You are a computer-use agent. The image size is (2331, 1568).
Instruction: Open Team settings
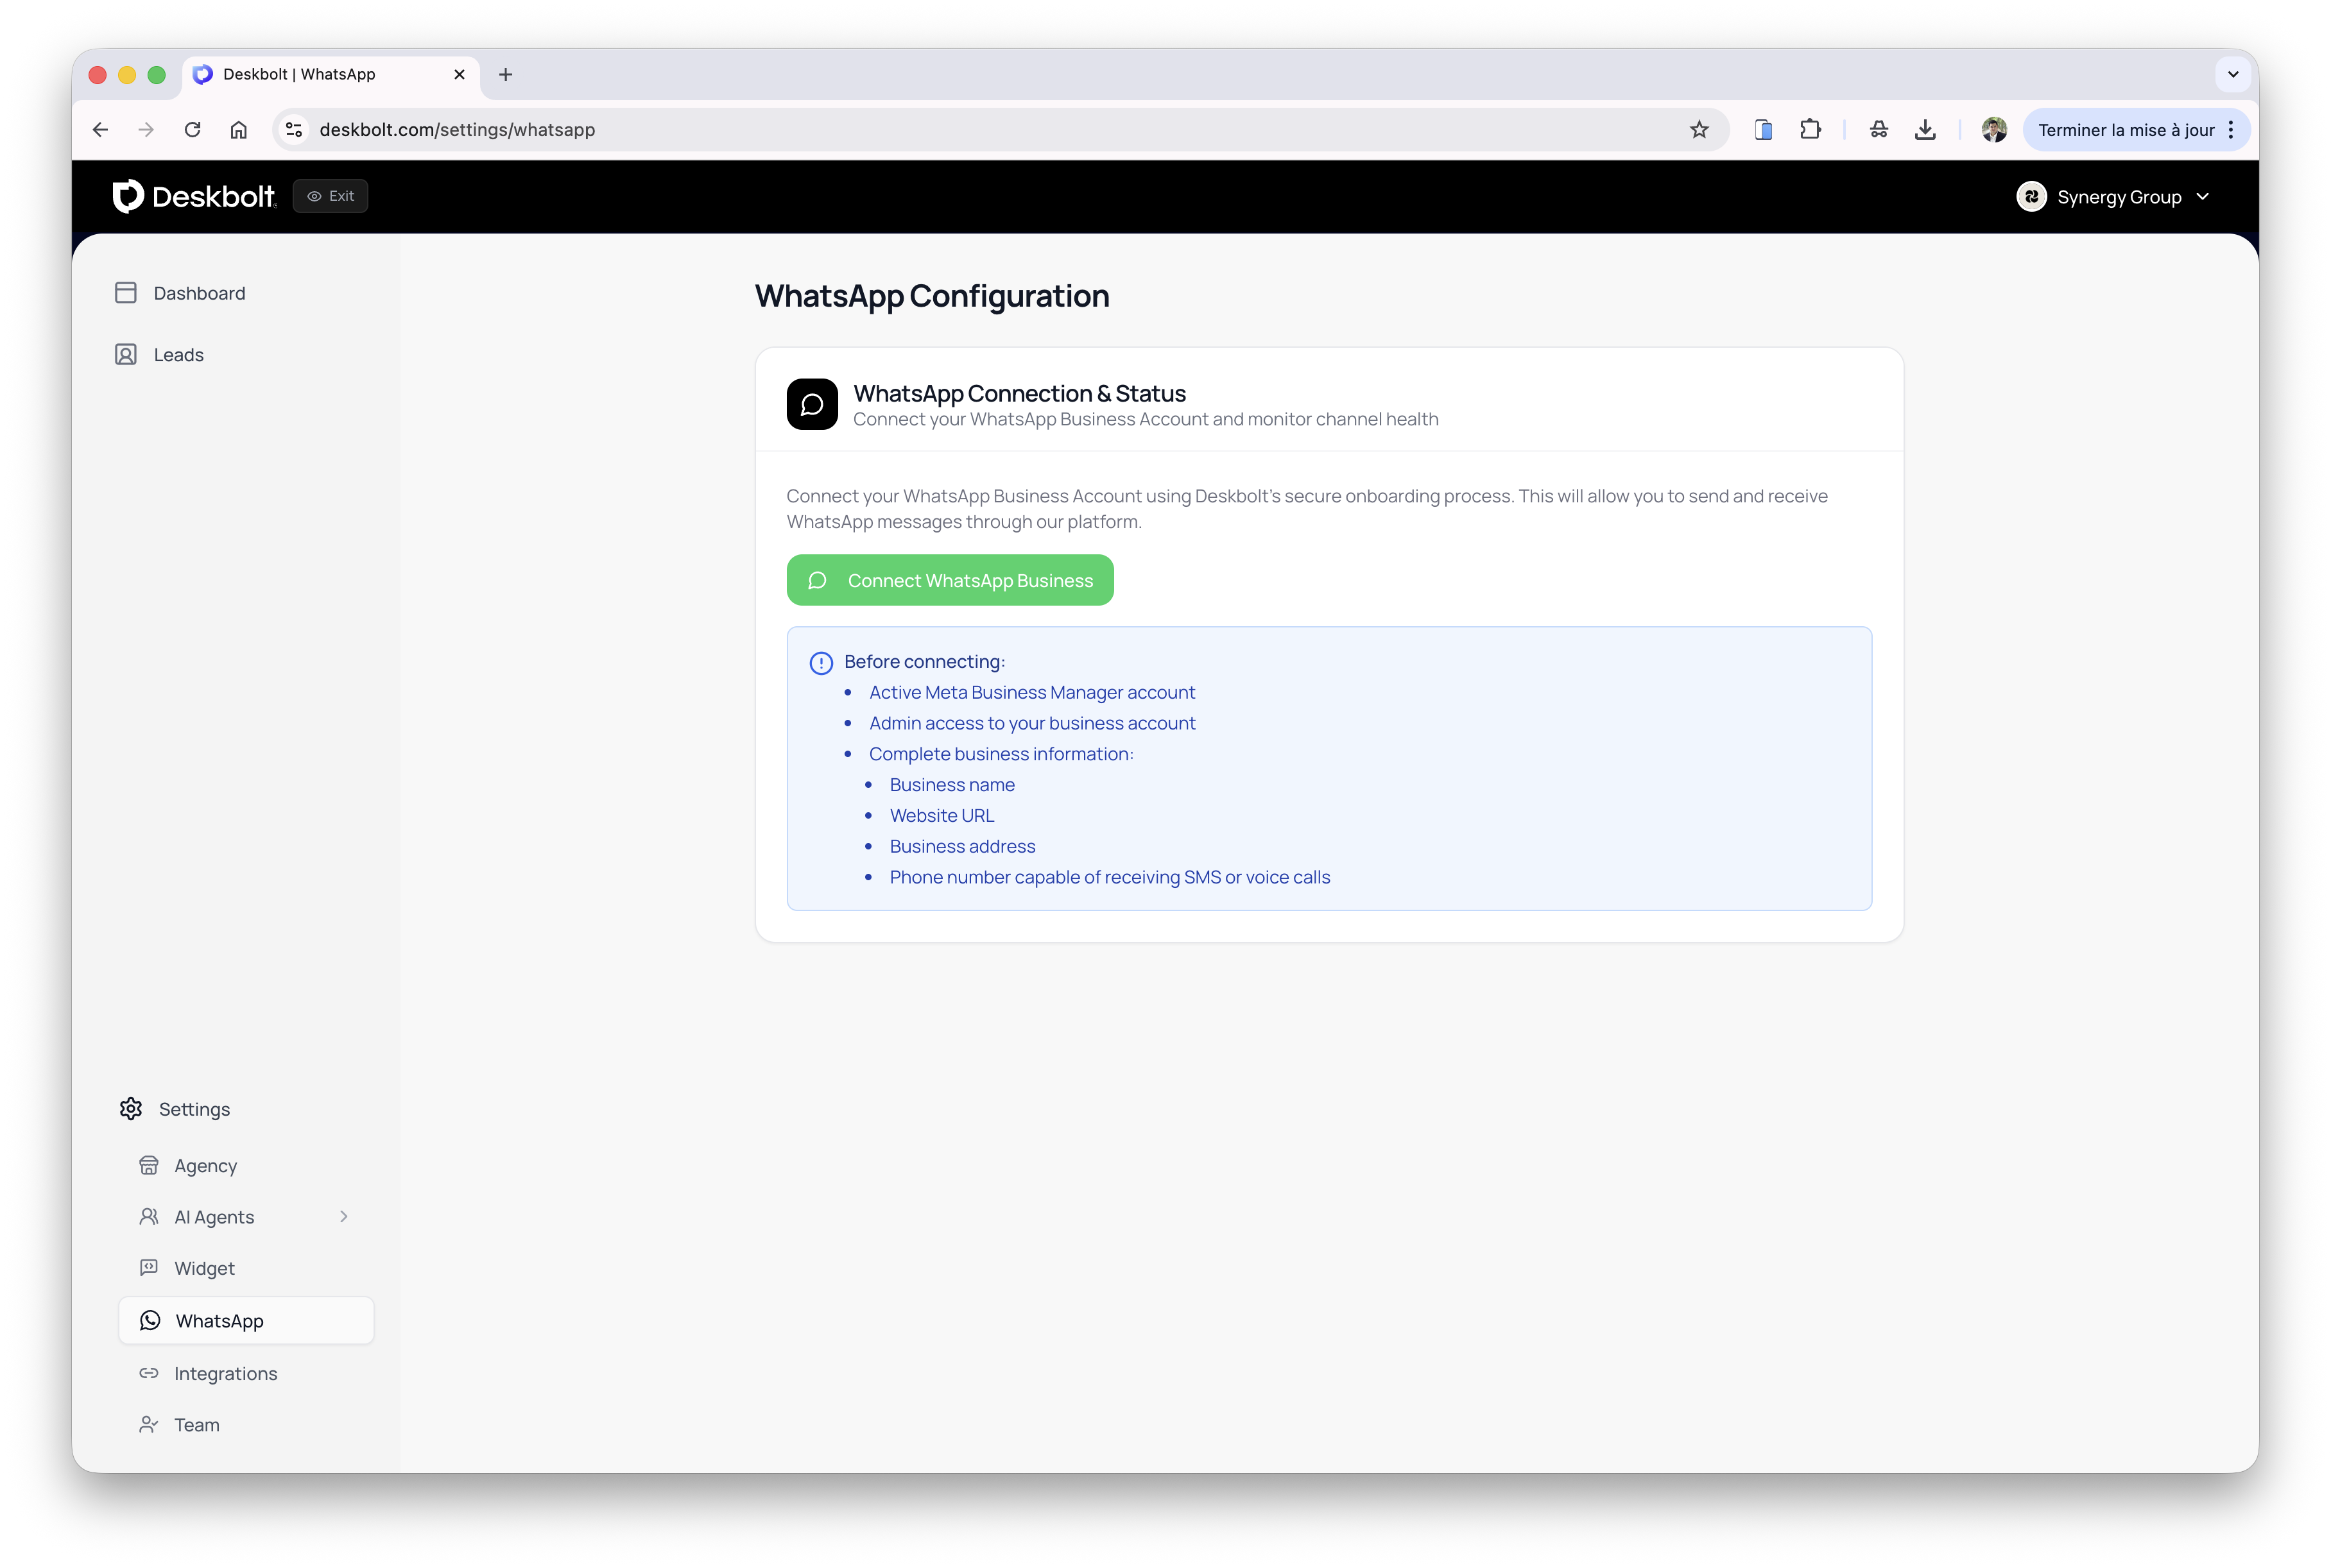[196, 1425]
